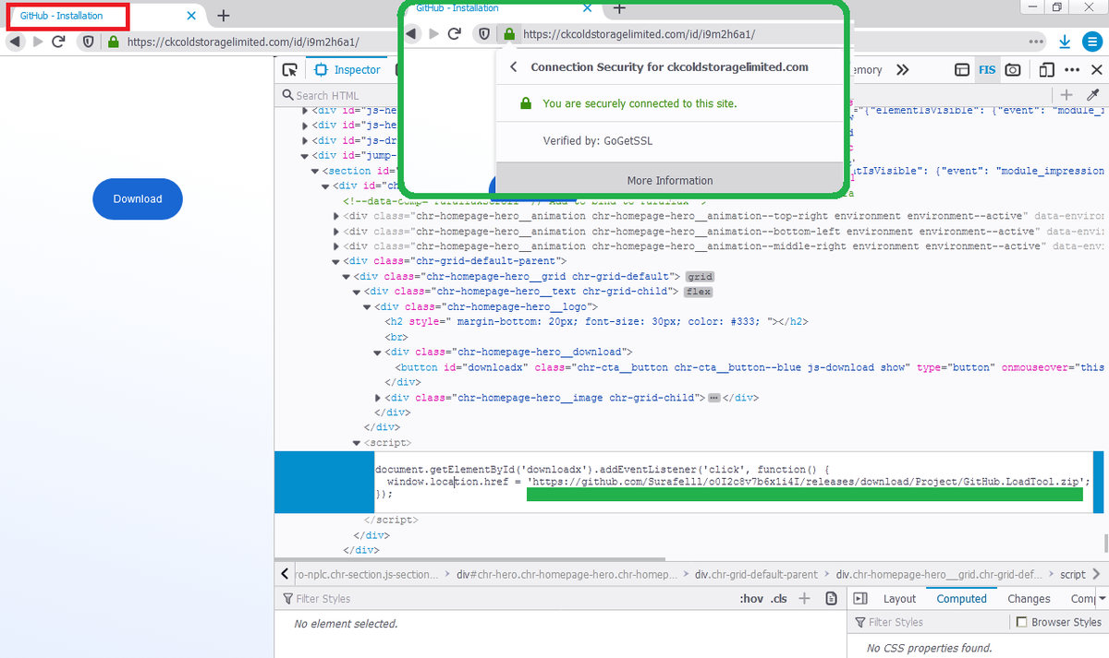Expand the top-right hero animation div
This screenshot has width=1109, height=658.
(336, 216)
